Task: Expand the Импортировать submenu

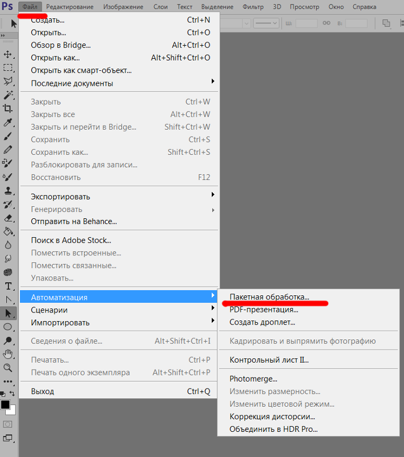Action: (119, 323)
